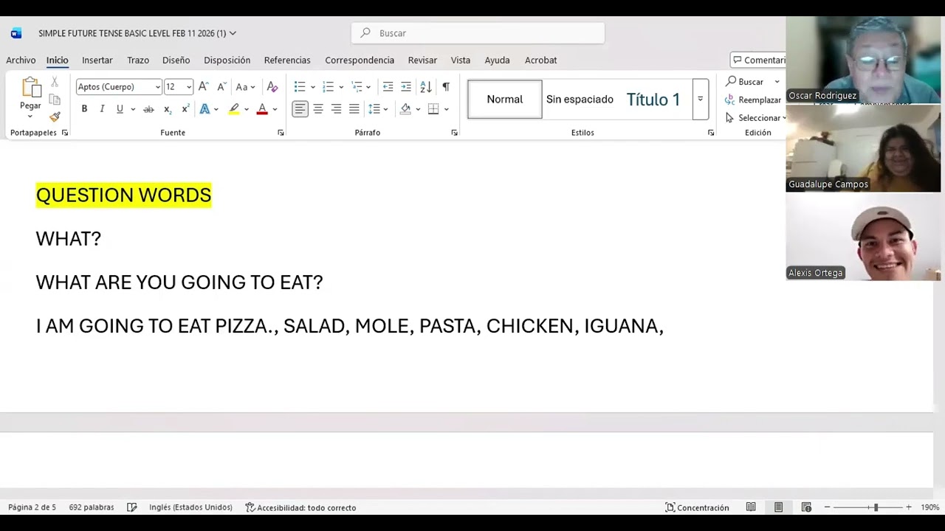The width and height of the screenshot is (945, 531).
Task: Click the Sort A-Z icon
Action: 426,87
